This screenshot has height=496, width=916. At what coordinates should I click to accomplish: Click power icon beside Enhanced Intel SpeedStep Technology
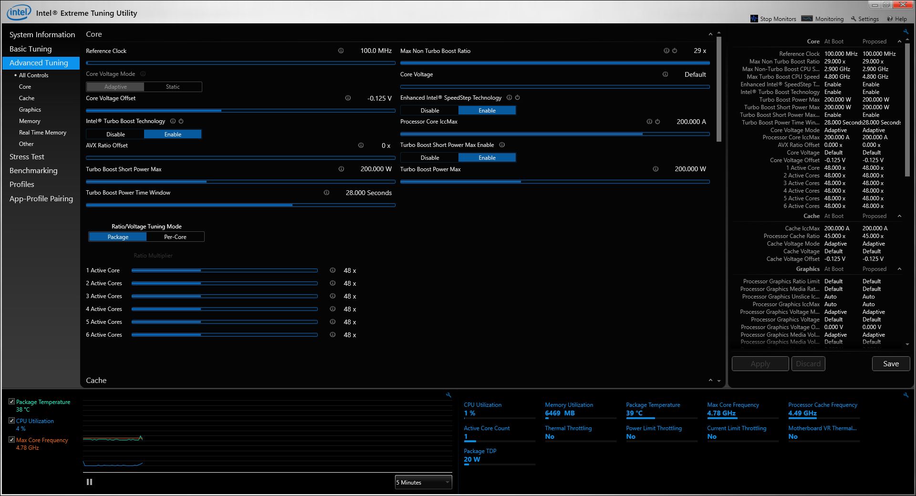coord(517,97)
